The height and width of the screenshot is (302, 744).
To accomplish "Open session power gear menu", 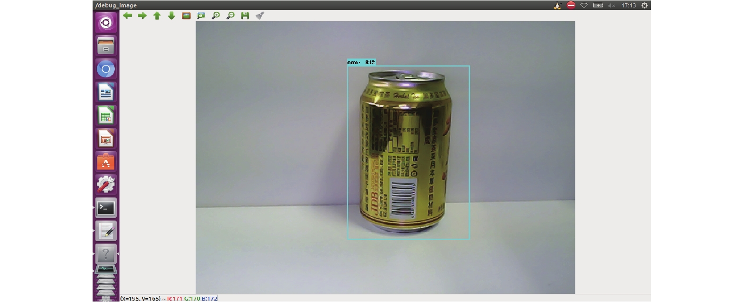I will tap(644, 5).
